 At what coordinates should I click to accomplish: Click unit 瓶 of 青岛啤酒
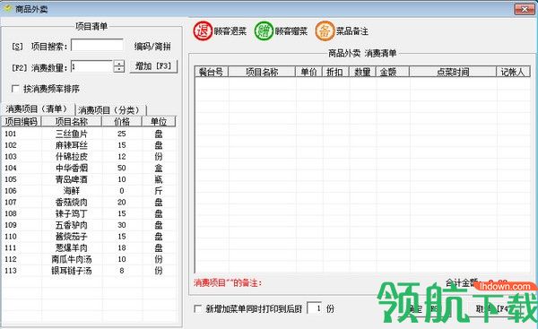point(159,179)
